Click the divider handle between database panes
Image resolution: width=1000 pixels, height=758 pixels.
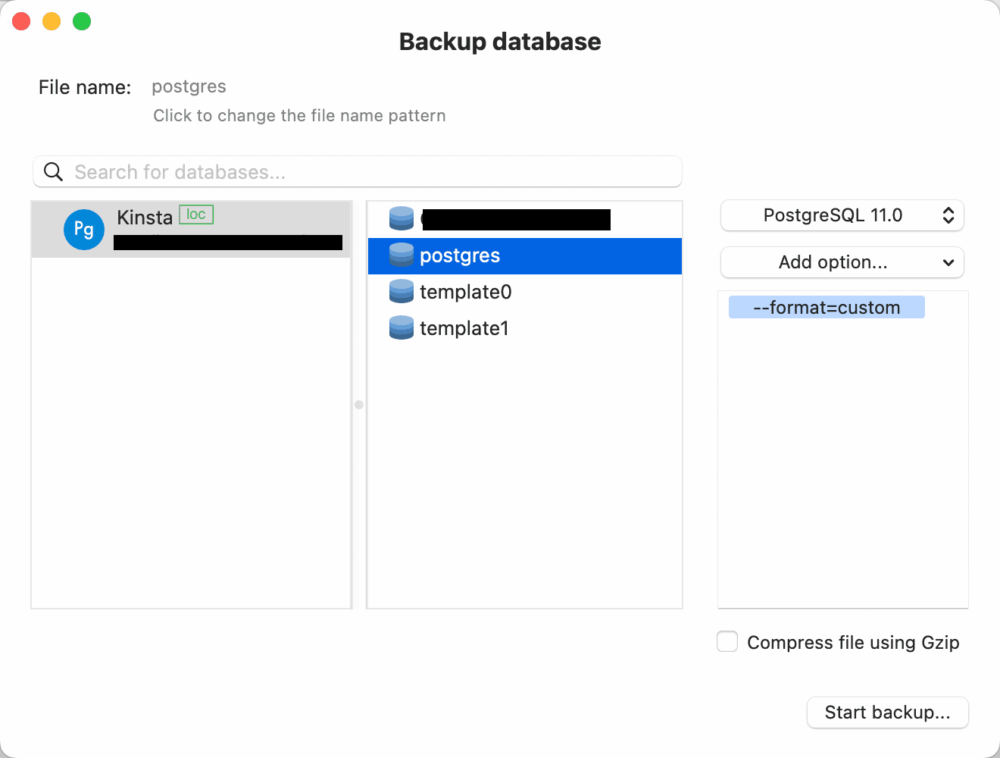click(x=358, y=405)
